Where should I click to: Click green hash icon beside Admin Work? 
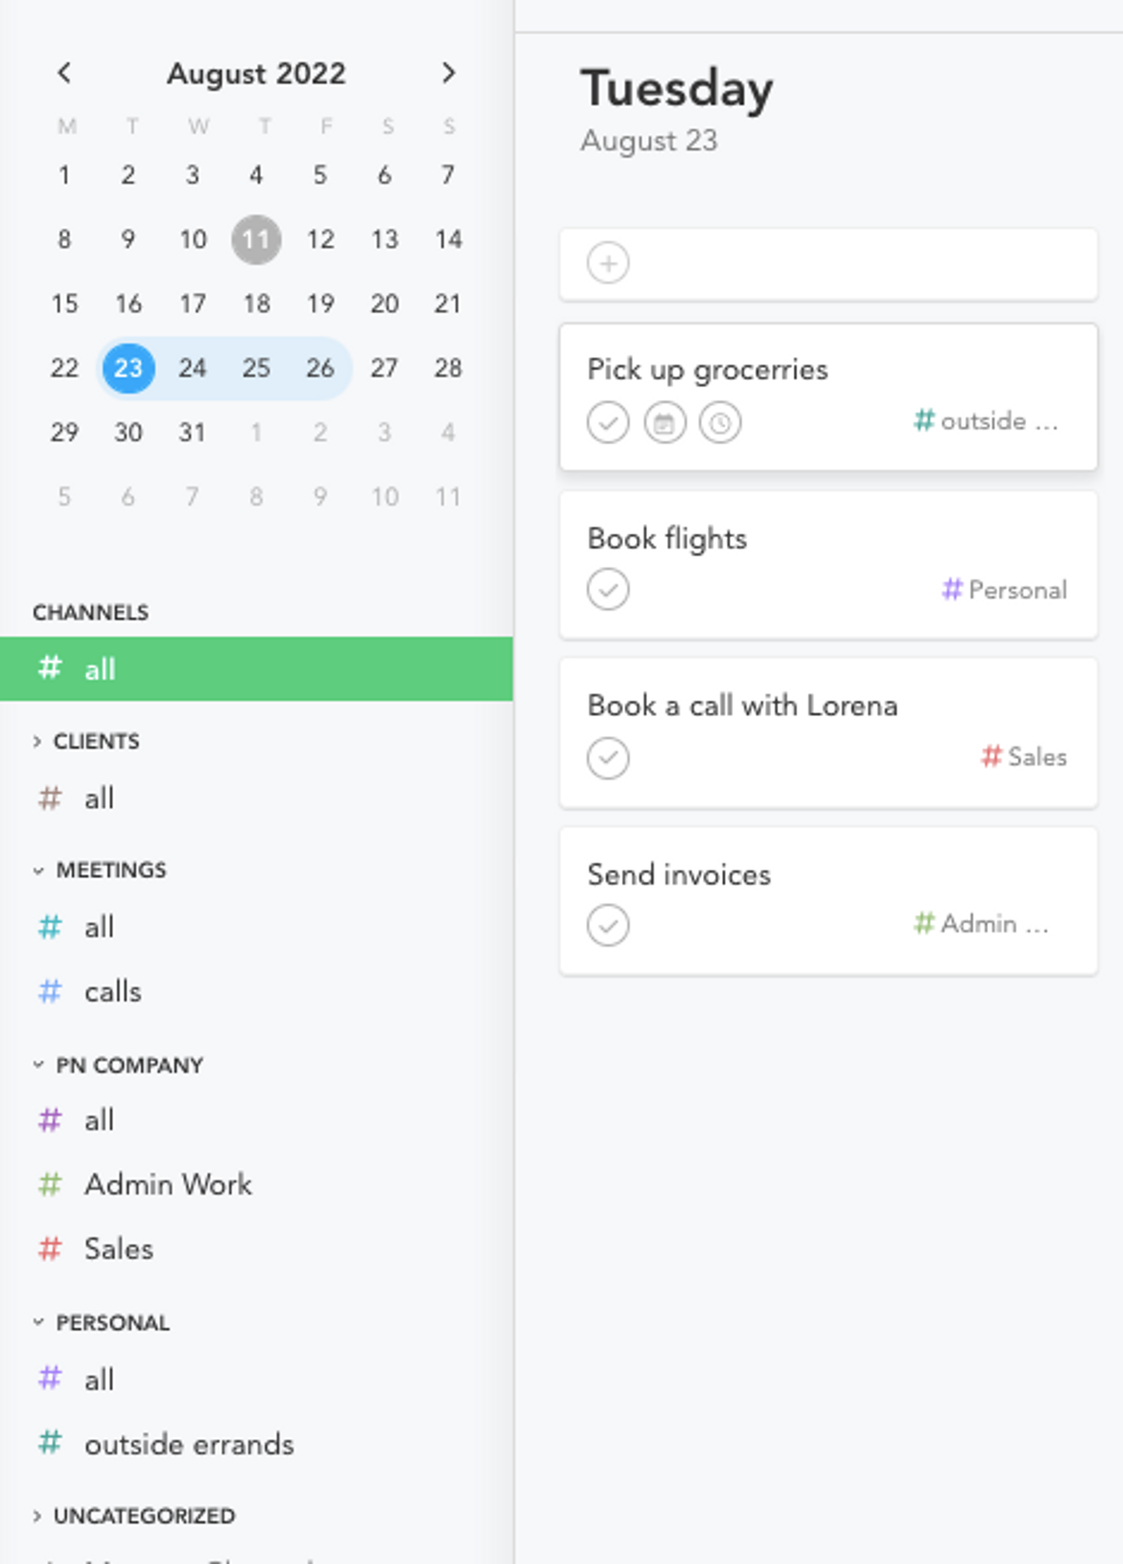point(49,1184)
